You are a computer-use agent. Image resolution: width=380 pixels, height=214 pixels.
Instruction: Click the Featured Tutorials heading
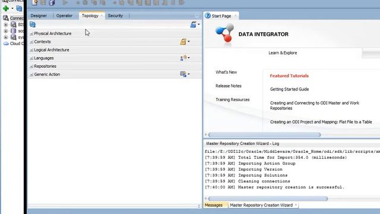(289, 75)
